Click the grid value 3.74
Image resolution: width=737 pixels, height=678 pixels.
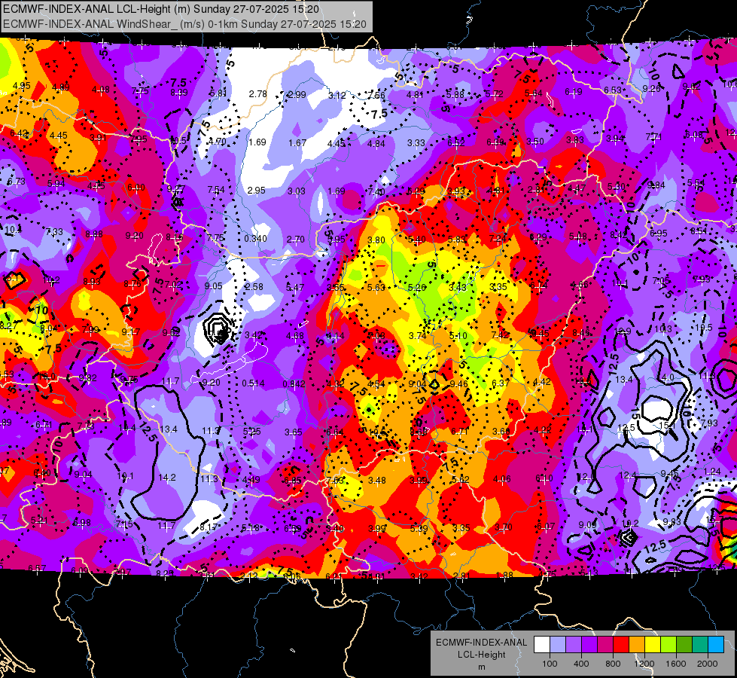coord(417,335)
